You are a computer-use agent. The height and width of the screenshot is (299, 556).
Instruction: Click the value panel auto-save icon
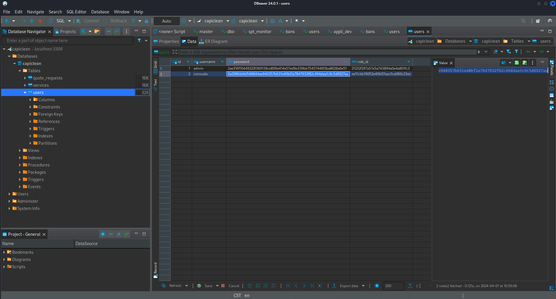click(x=525, y=63)
